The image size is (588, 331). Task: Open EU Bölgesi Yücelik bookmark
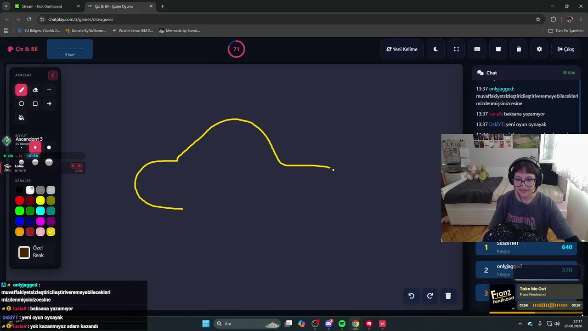click(39, 31)
